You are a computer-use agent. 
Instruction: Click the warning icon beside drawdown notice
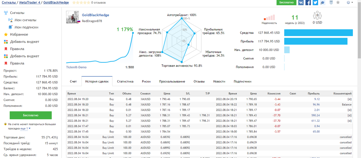pos(5,124)
